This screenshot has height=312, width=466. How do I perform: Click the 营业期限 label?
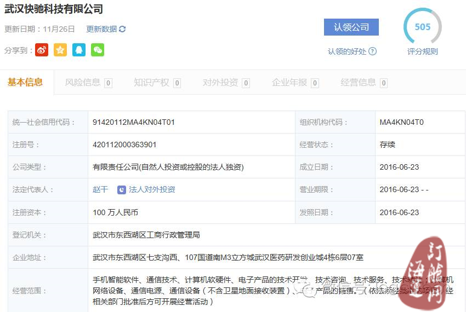click(316, 189)
